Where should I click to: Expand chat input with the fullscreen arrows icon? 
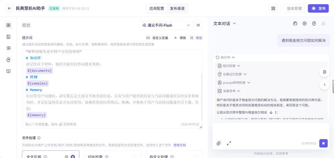tap(229, 143)
